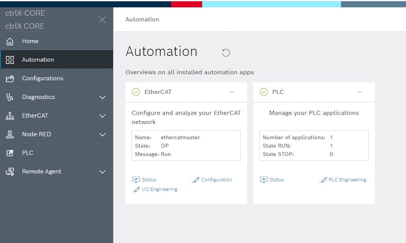406x243 pixels.
Task: Open the PLC card more-options menu
Action: pos(359,92)
